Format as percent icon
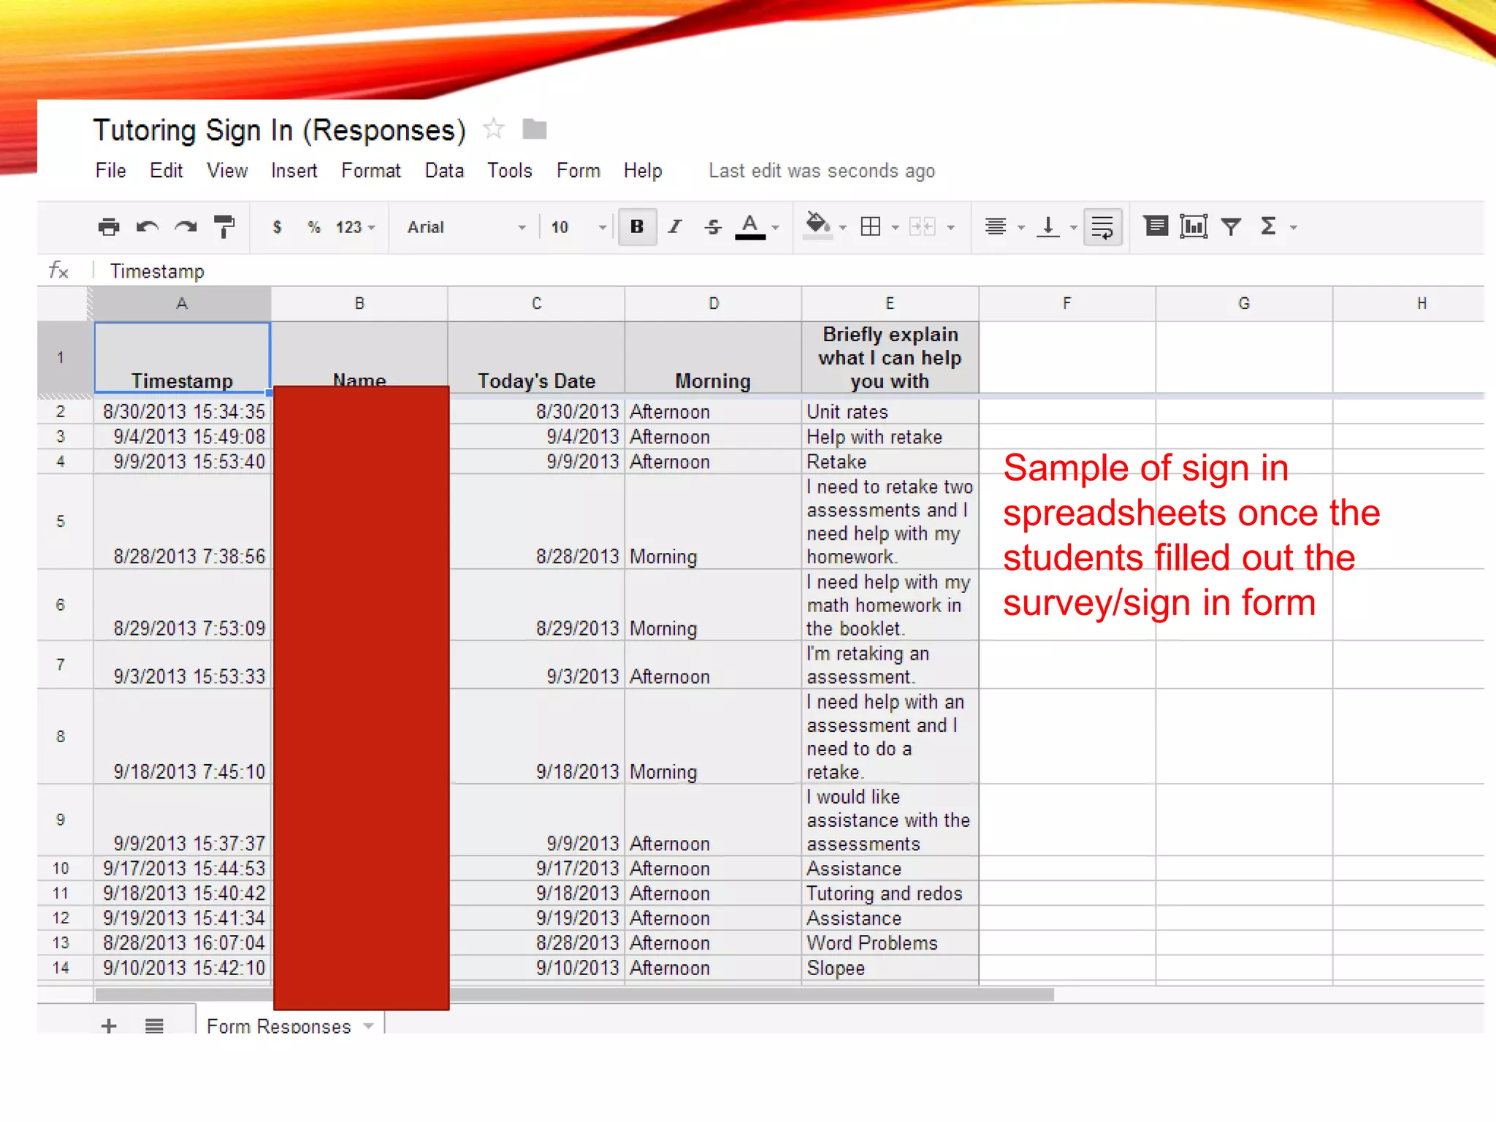 pos(314,227)
